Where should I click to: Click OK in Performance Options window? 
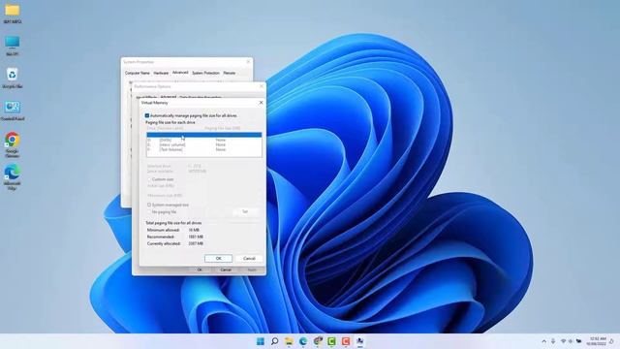click(200, 270)
